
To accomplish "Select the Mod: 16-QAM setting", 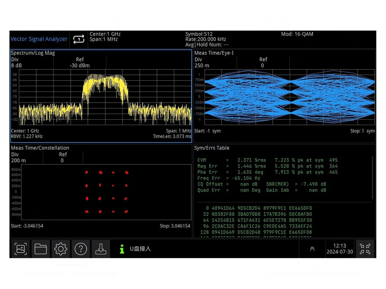I will coord(297,34).
